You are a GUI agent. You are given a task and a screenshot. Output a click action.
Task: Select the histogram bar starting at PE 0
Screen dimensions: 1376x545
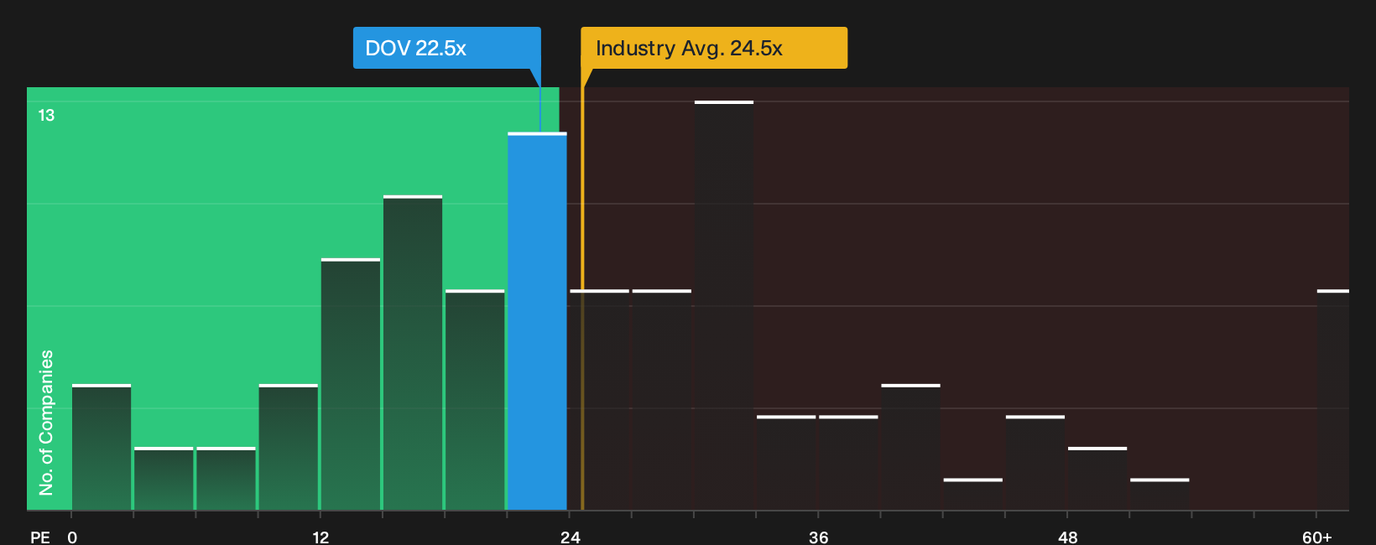102,447
